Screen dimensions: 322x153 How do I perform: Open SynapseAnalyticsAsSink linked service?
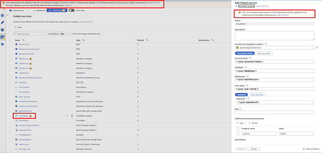click(x=29, y=125)
